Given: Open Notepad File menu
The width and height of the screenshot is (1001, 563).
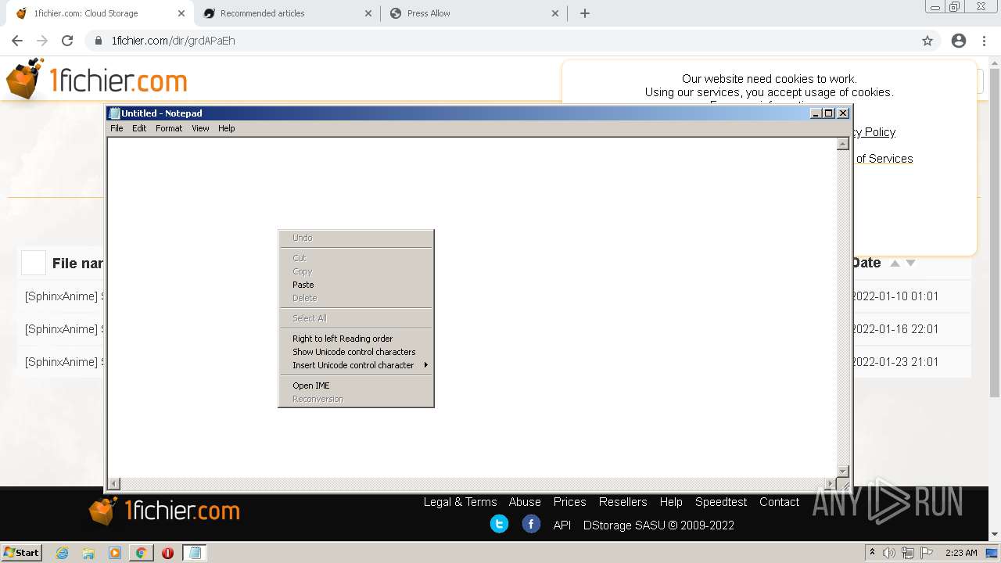Looking at the screenshot, I should tap(117, 128).
